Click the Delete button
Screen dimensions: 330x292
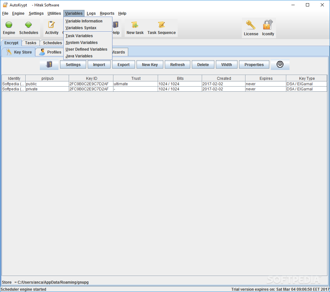[x=203, y=65]
